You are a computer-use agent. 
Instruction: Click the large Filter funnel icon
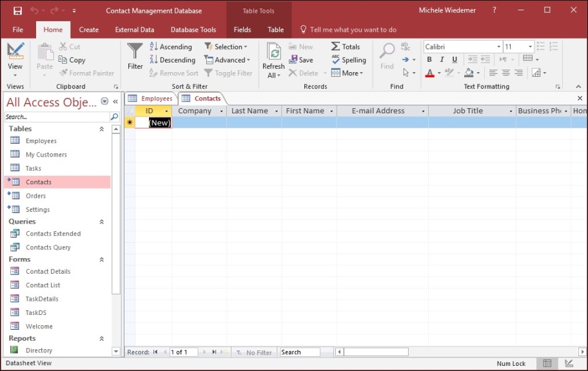pos(135,51)
